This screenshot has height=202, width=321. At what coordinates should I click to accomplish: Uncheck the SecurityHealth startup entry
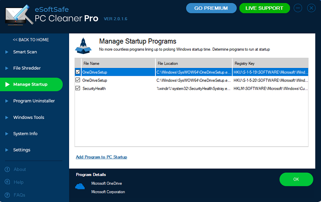tap(78, 88)
